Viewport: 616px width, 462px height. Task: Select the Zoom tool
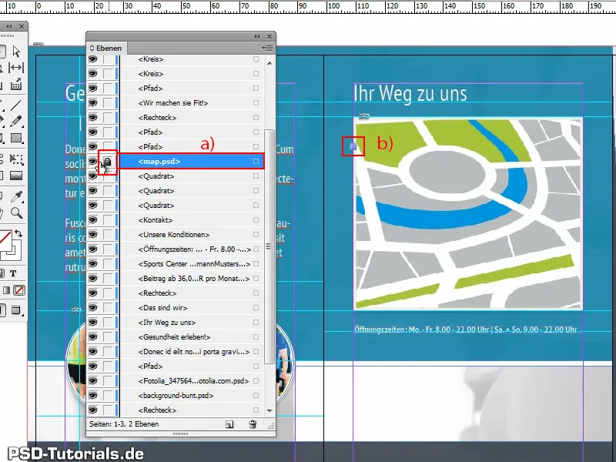[16, 213]
